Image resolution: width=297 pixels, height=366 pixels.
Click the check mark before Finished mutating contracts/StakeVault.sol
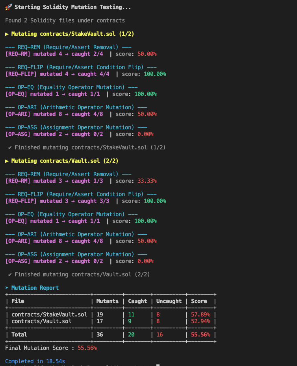pyautogui.click(x=10, y=147)
